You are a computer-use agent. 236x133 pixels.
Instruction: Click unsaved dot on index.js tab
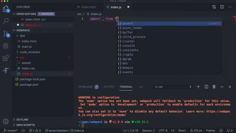[128, 7]
